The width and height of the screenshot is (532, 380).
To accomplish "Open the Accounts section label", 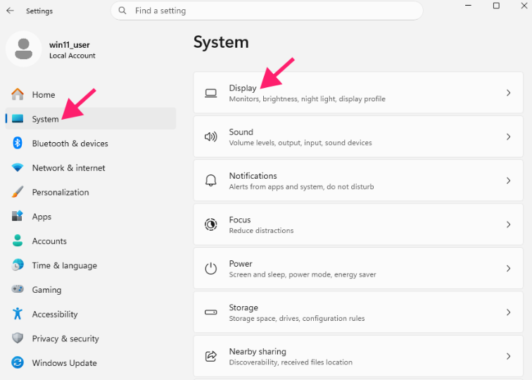I will 49,241.
